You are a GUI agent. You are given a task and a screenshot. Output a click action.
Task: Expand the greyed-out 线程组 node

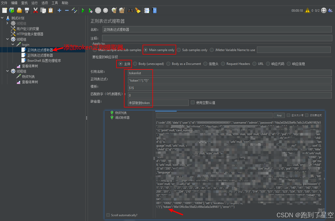tap(7, 23)
